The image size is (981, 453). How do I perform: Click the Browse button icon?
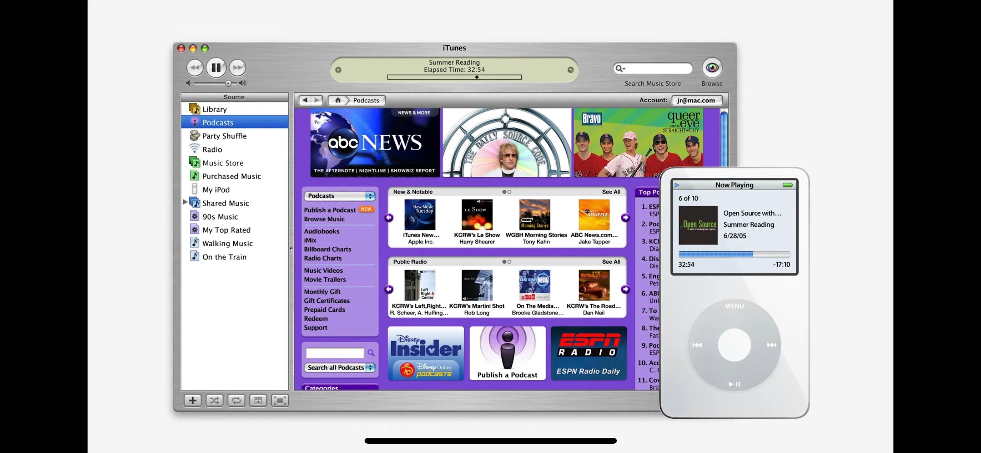712,67
